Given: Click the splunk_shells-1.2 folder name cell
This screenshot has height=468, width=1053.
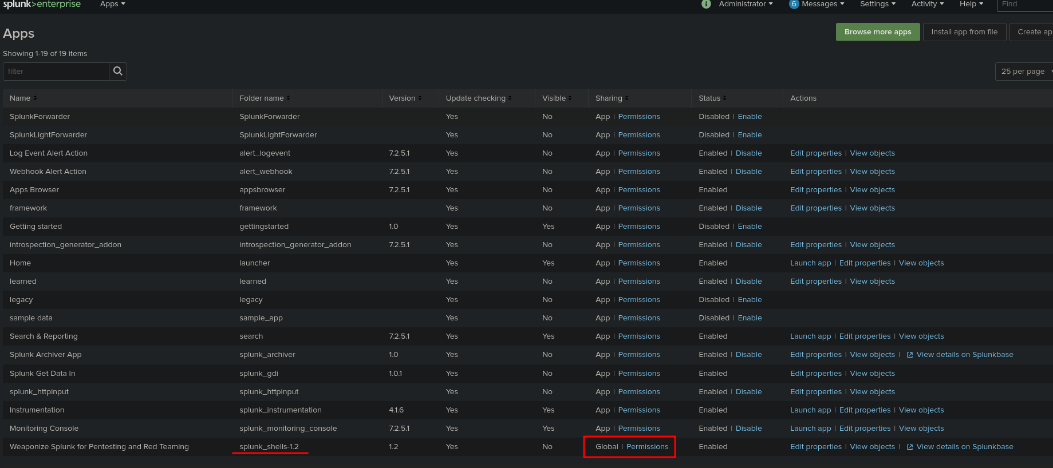Looking at the screenshot, I should (x=269, y=447).
